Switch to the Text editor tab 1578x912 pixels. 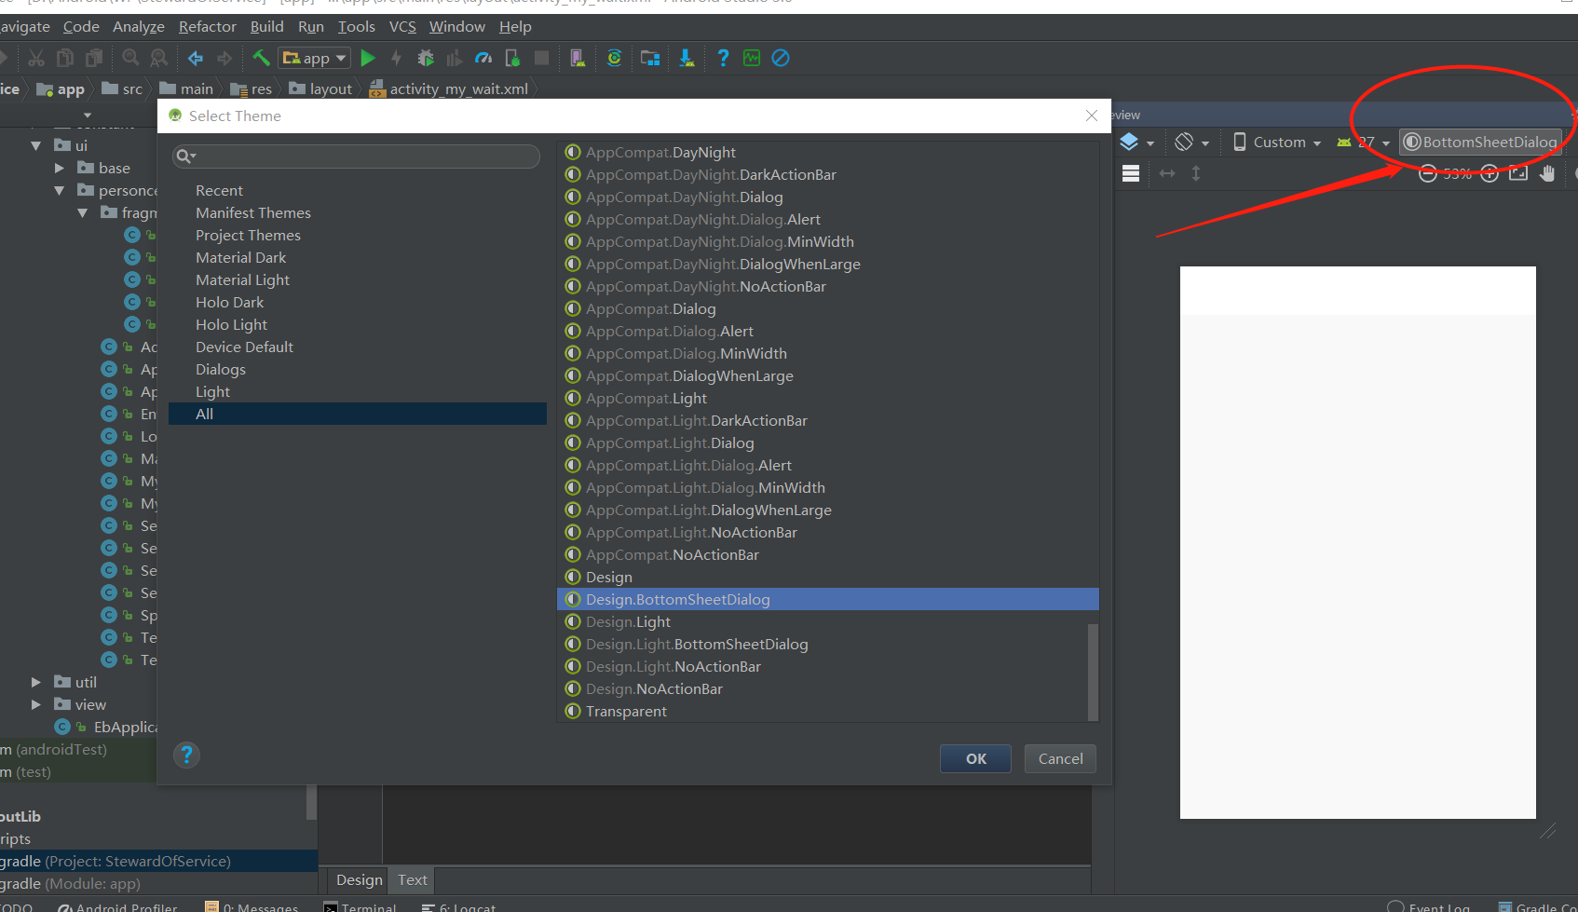click(412, 880)
